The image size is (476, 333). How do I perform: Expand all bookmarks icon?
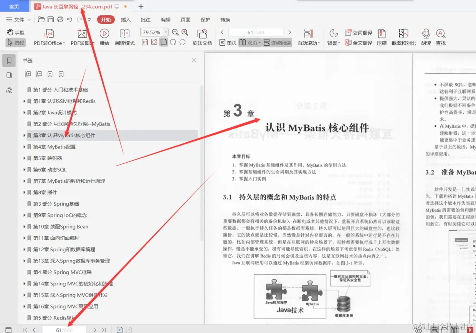pyautogui.click(x=28, y=74)
